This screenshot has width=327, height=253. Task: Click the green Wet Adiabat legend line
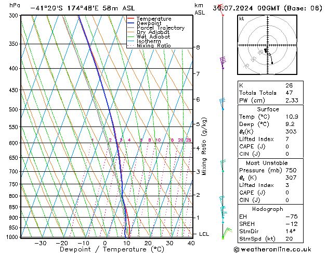pos(130,36)
